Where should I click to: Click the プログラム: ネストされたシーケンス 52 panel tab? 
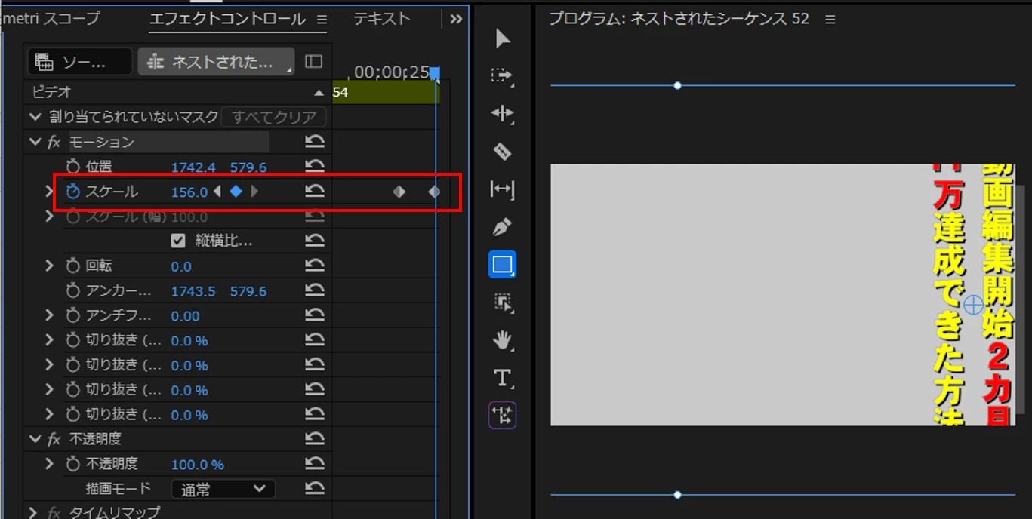coord(679,19)
